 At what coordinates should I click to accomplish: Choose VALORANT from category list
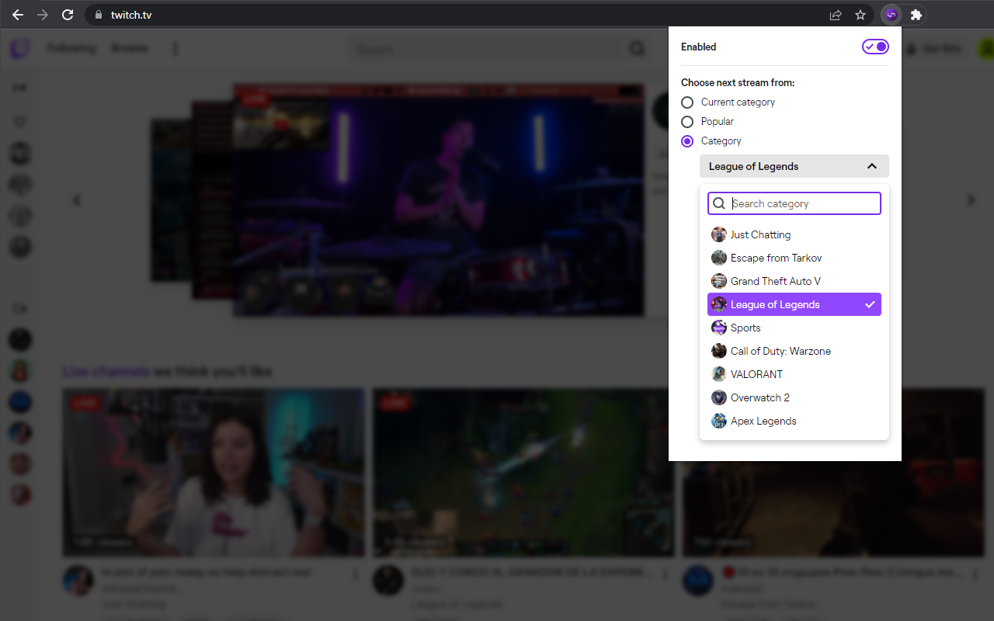click(x=794, y=374)
